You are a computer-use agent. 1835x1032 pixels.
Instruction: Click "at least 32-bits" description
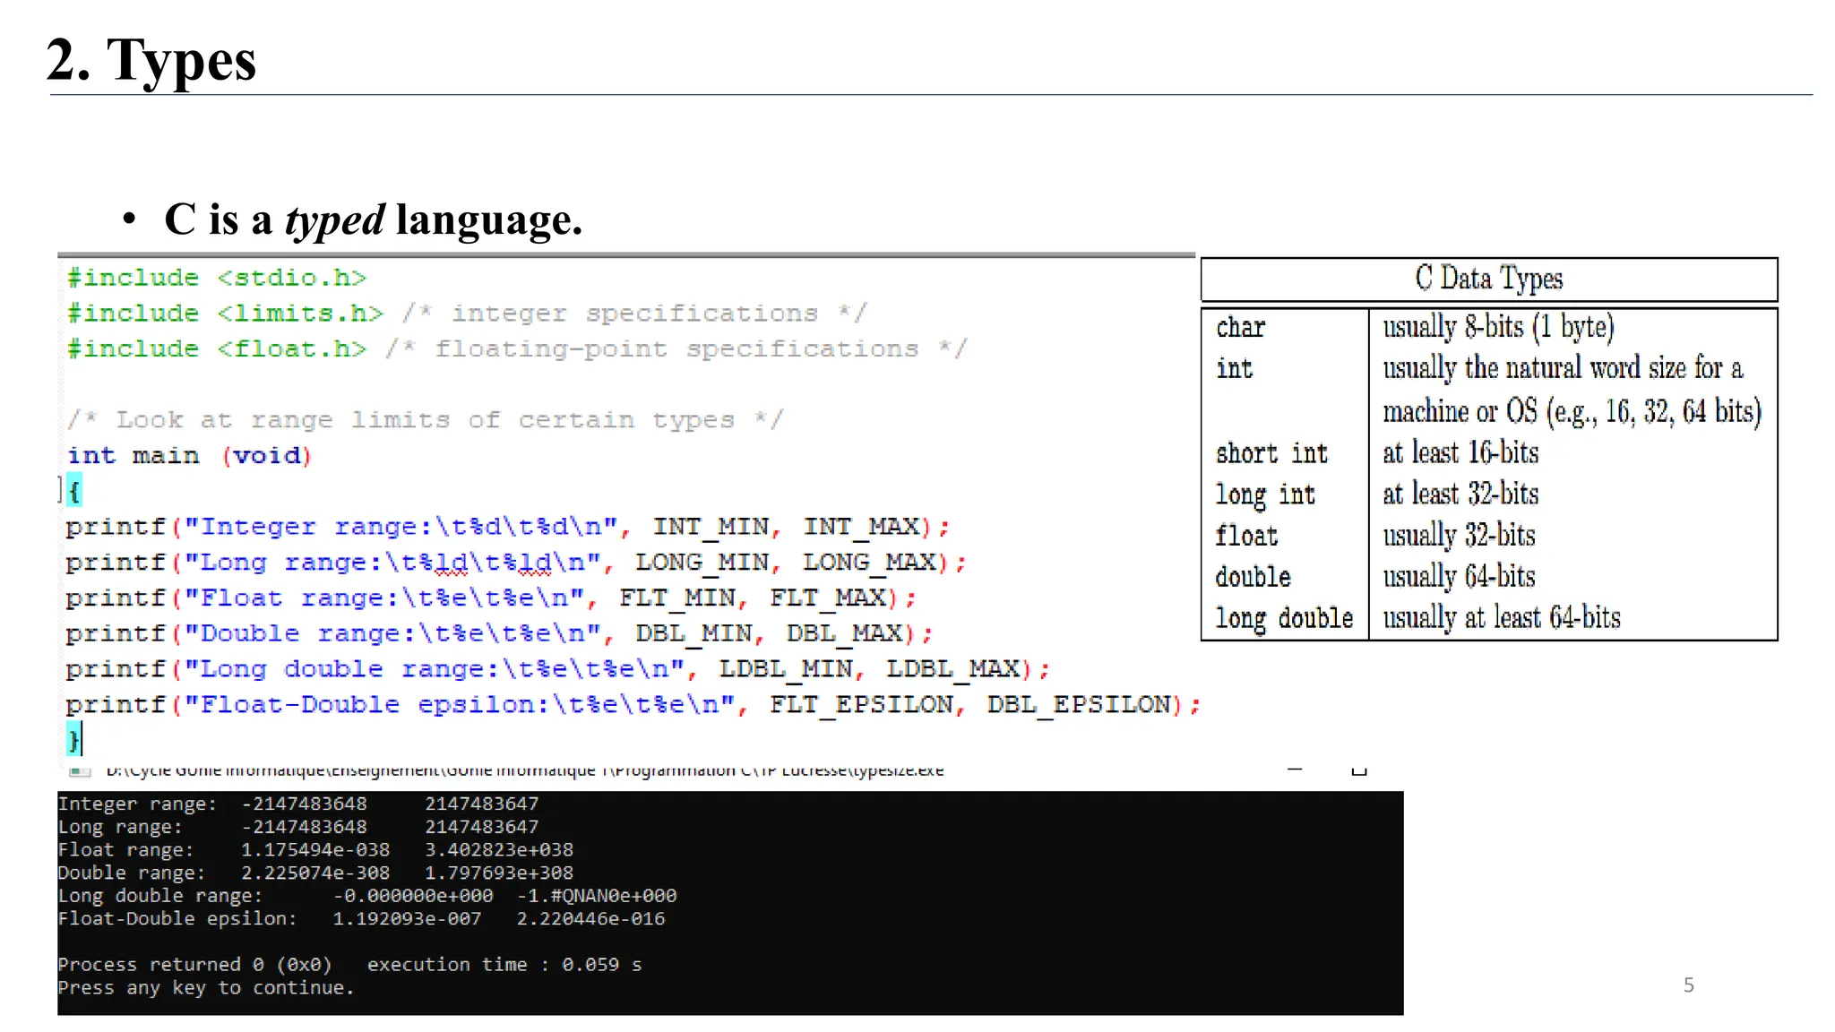pyautogui.click(x=1460, y=494)
